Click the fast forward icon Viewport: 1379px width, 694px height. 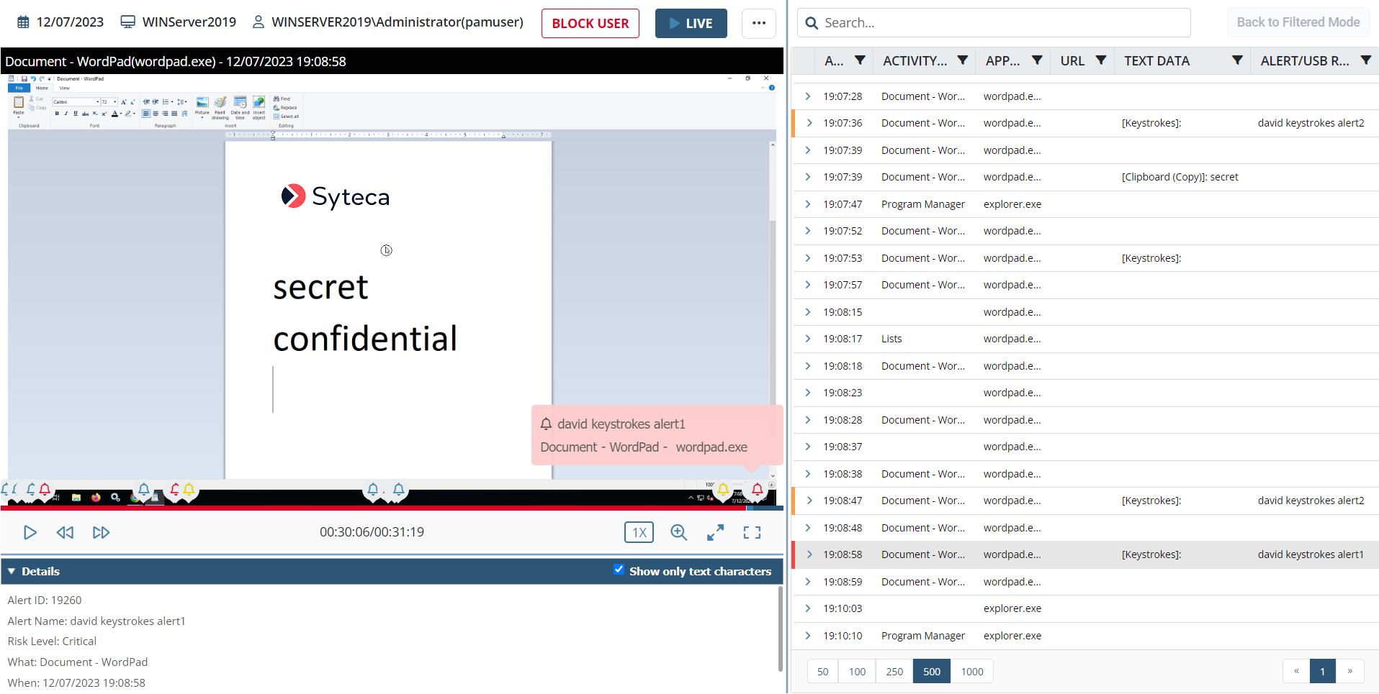101,532
